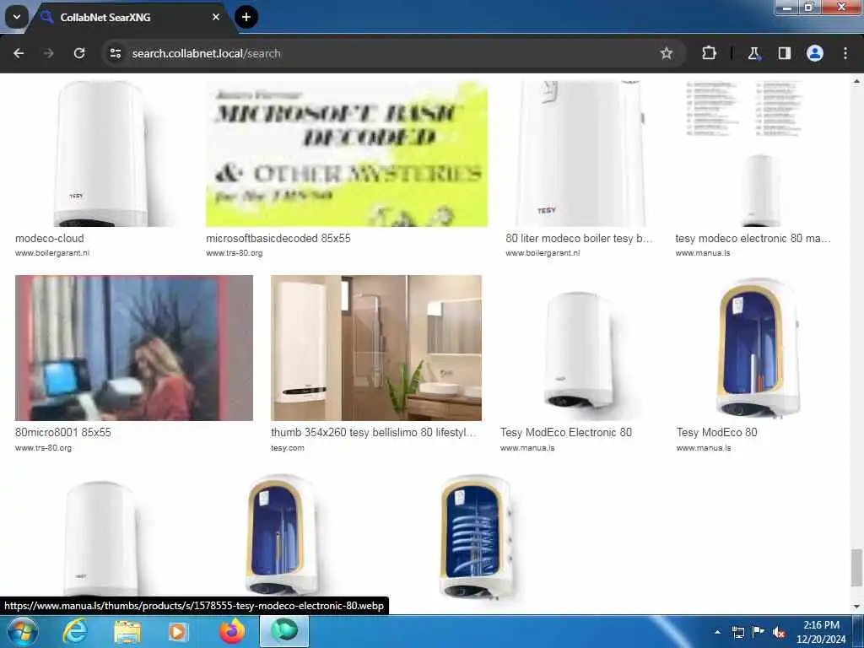This screenshot has width=864, height=648.
Task: Click www.trs-80.org under 80micro8001
Action: coord(44,448)
